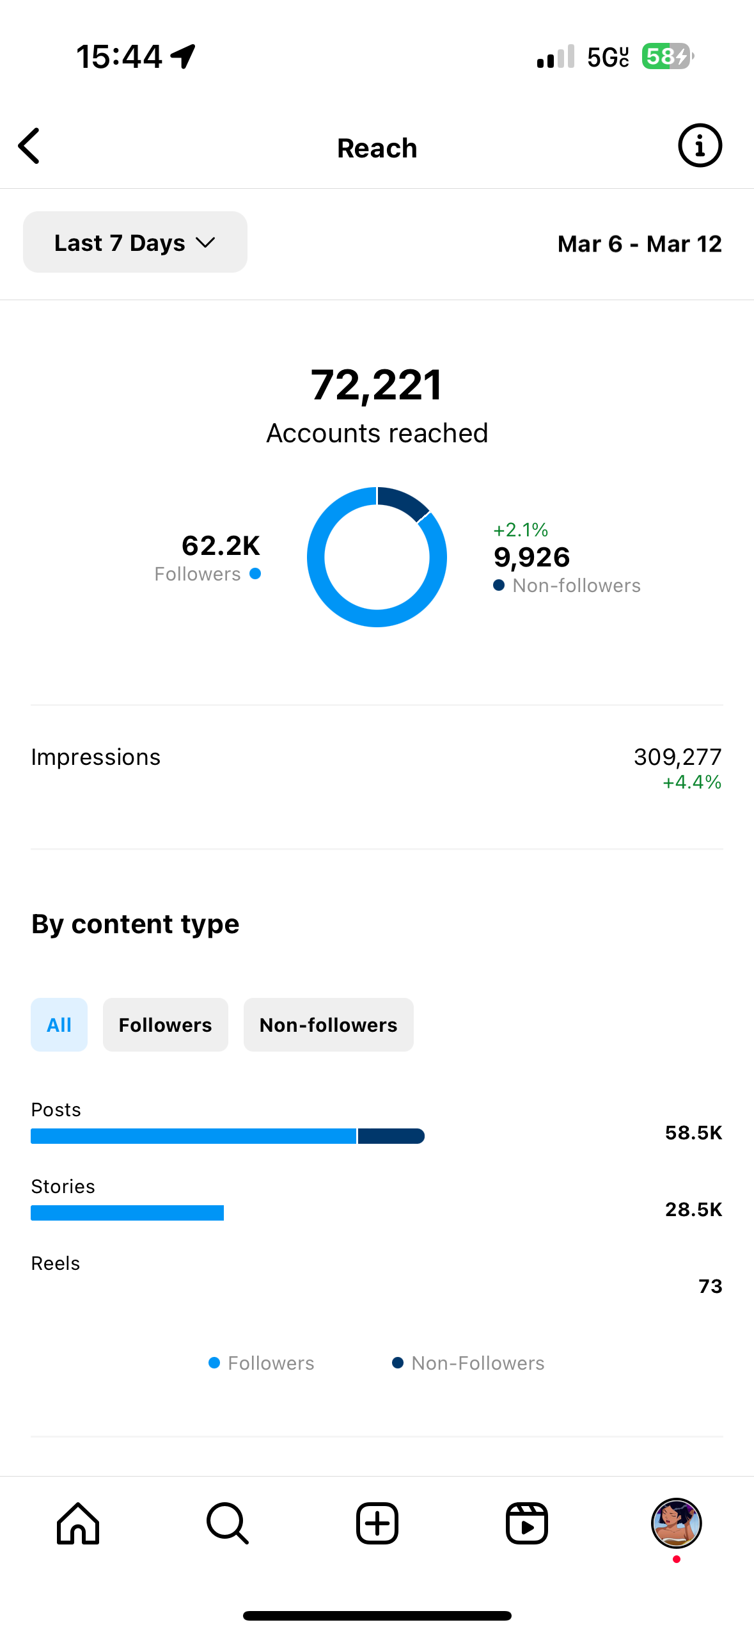Open the Search magnifier icon
Viewport: 754px width, 1636px height.
coord(228,1523)
